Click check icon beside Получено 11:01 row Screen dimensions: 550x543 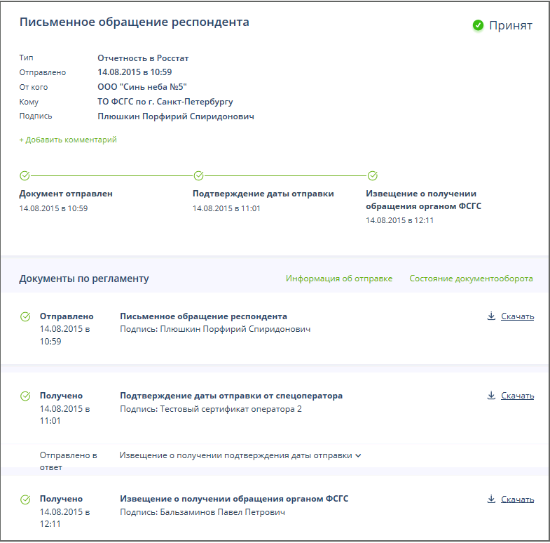[x=25, y=396]
